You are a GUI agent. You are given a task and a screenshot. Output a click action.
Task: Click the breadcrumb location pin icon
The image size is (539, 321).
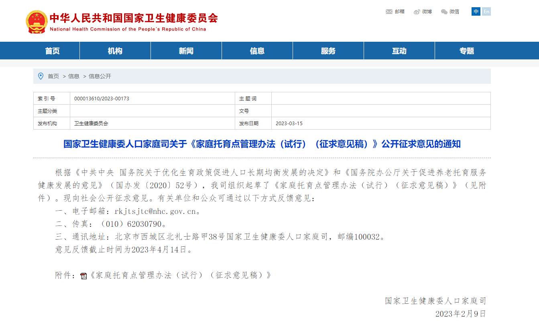(x=41, y=76)
